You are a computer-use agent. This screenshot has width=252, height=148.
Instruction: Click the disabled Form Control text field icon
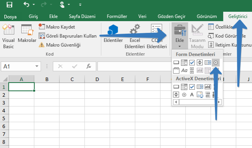(200, 70)
